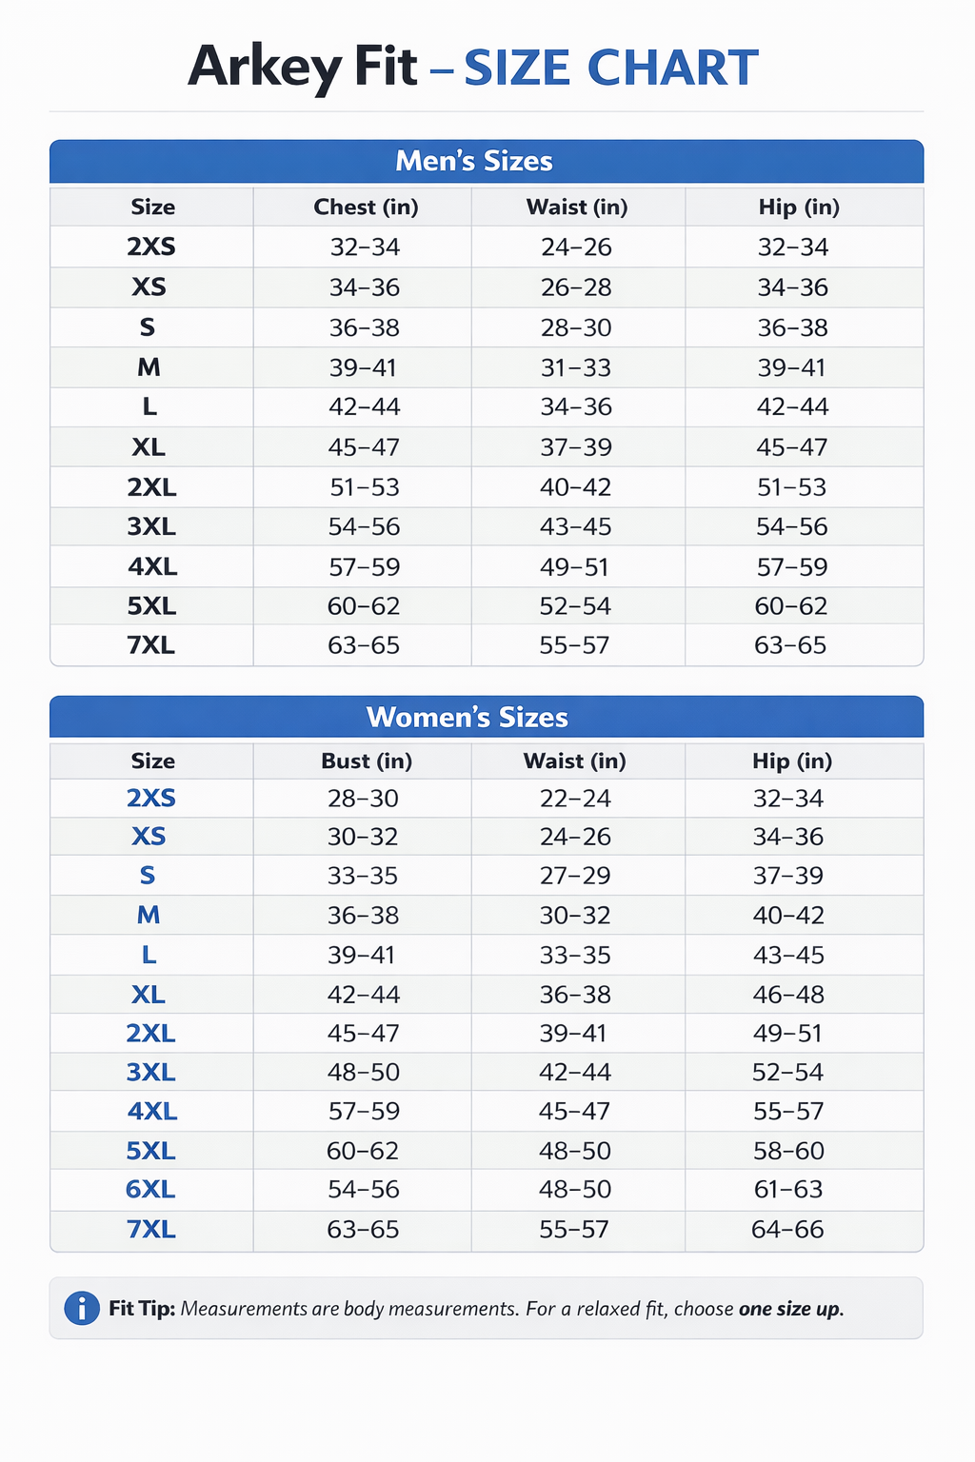Click the women's Bust (in) column header

click(x=366, y=761)
